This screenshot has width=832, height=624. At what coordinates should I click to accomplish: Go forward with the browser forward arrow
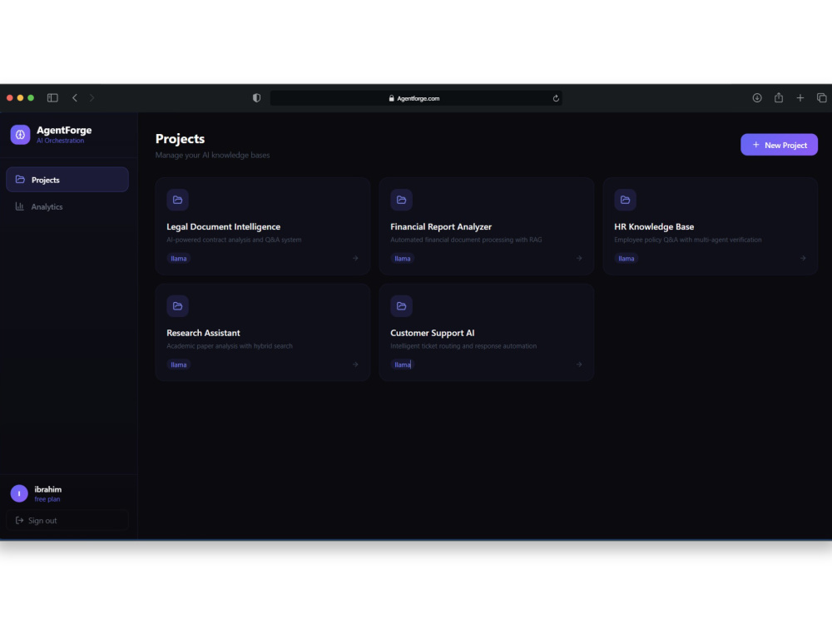tap(92, 97)
